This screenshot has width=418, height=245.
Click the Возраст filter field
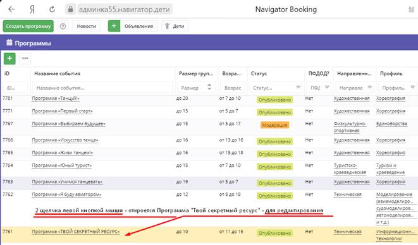click(x=233, y=88)
